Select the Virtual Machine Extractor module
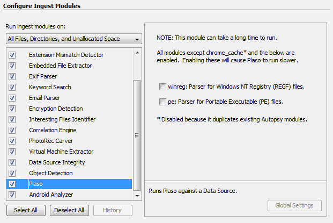The height and width of the screenshot is (223, 333). (61, 152)
